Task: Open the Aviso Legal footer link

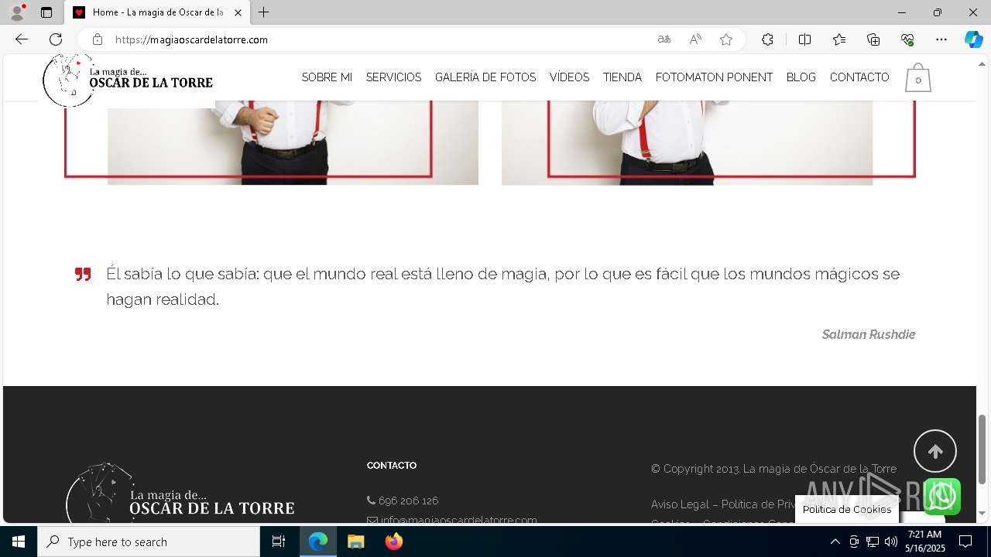Action: tap(680, 504)
